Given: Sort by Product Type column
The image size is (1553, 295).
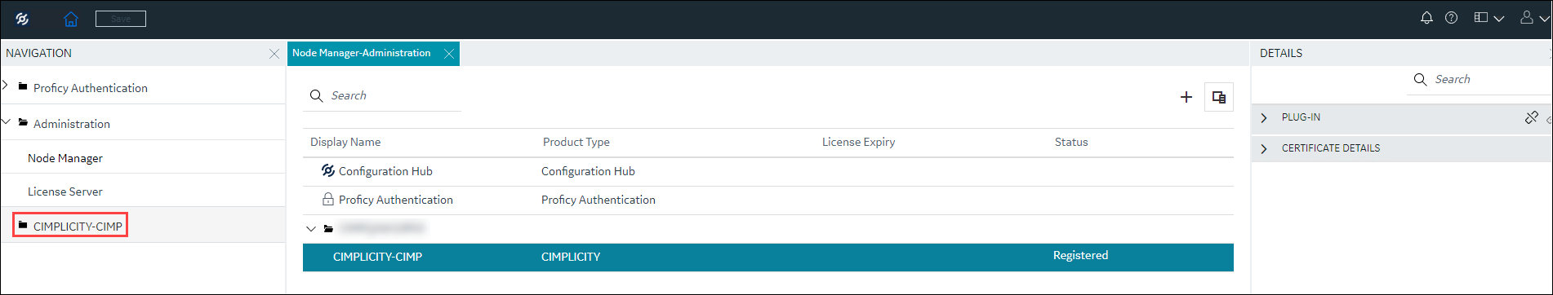Looking at the screenshot, I should [576, 142].
